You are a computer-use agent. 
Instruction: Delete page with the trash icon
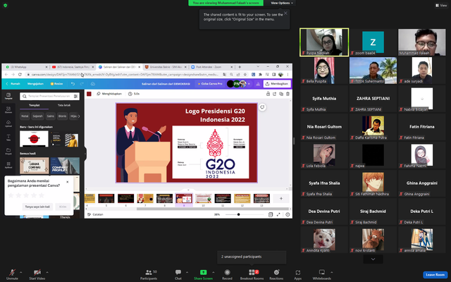(x=288, y=94)
